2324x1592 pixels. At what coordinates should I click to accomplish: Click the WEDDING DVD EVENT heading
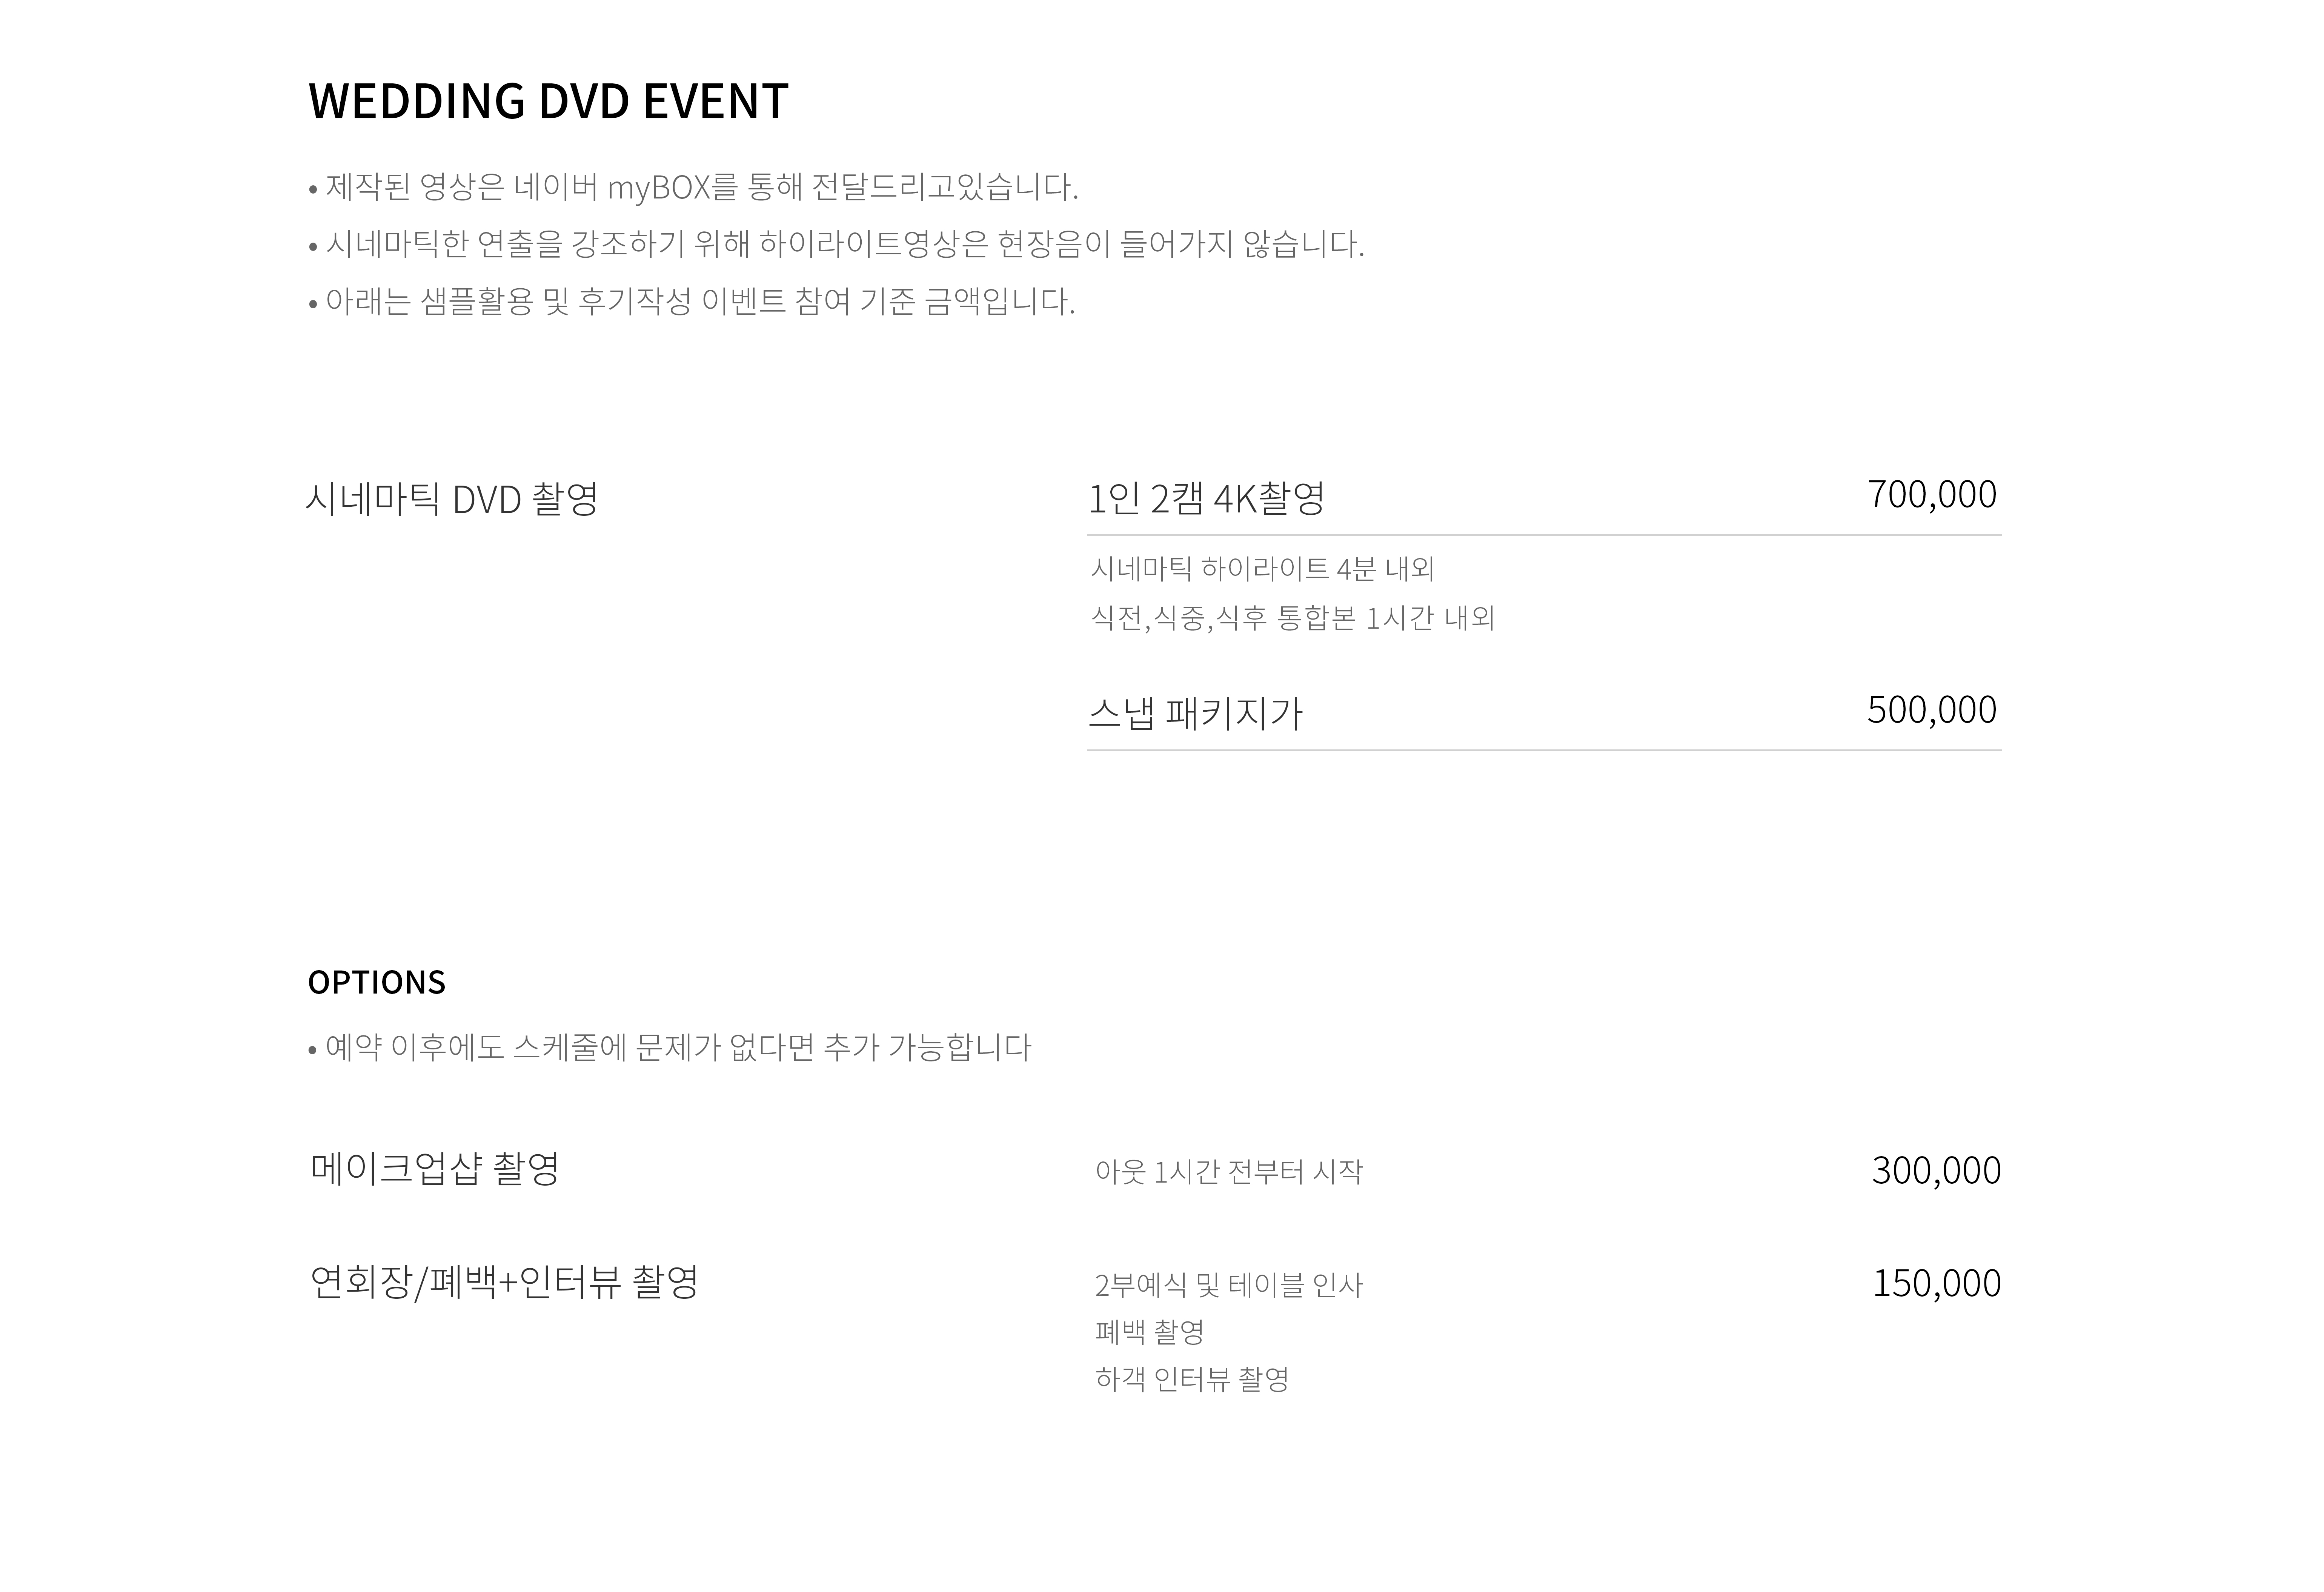pyautogui.click(x=548, y=101)
